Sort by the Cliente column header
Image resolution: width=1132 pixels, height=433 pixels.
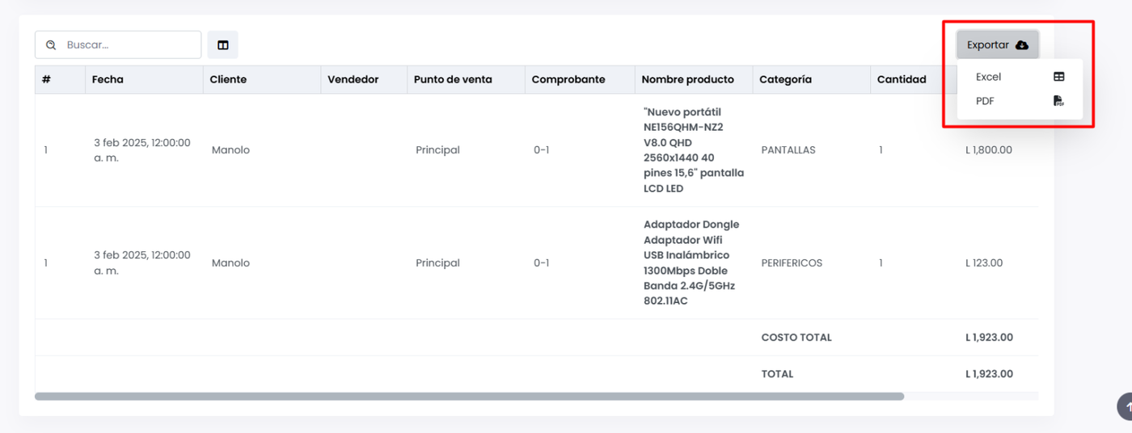click(228, 79)
